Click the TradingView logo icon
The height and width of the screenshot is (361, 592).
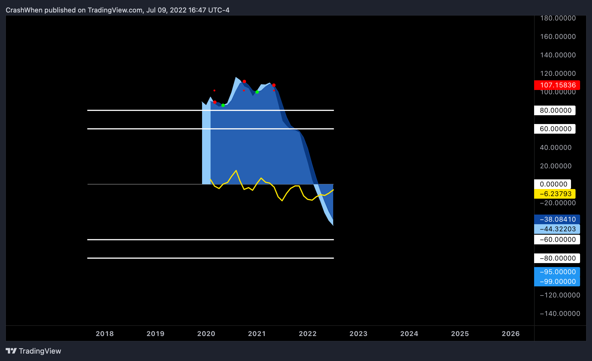pos(11,351)
